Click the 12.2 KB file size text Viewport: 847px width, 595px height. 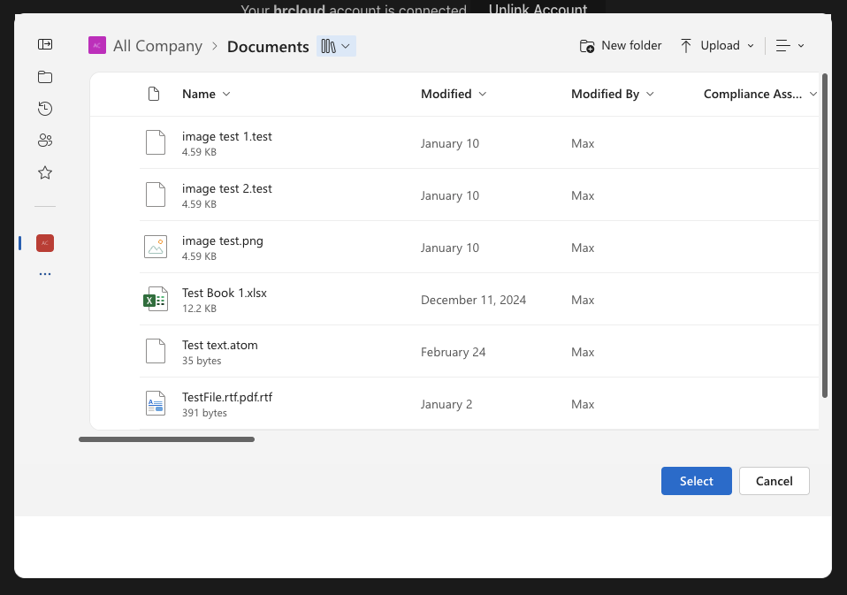click(x=199, y=309)
